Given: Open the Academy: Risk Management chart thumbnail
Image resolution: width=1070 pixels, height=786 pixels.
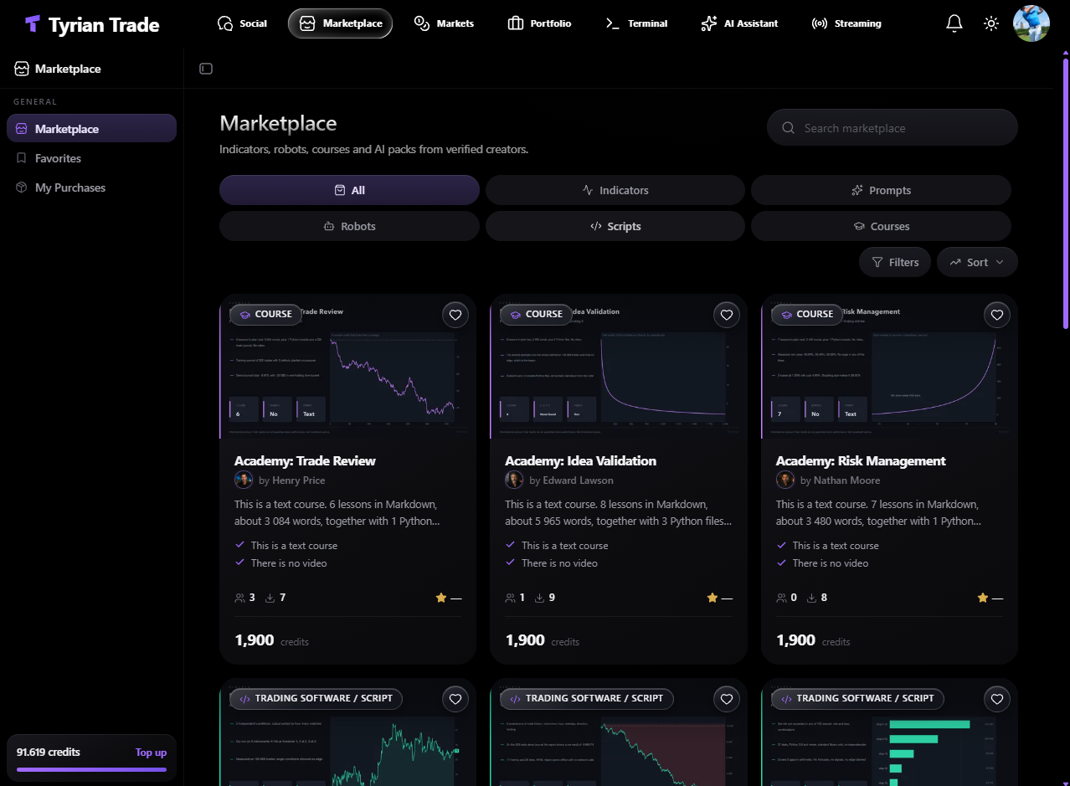Looking at the screenshot, I should tap(889, 367).
